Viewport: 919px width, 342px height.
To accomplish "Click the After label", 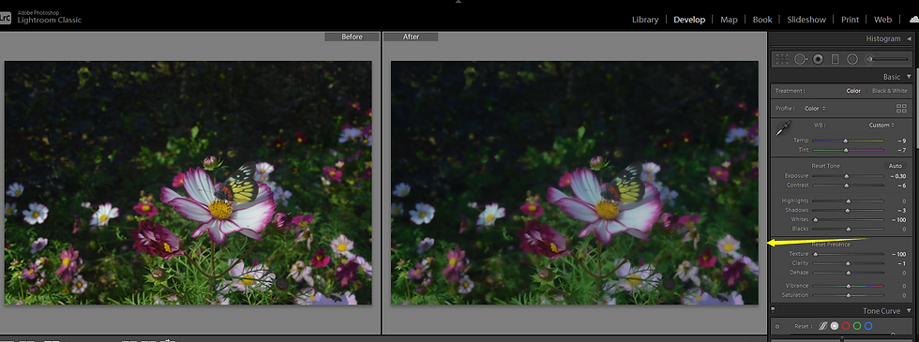I will click(x=411, y=37).
